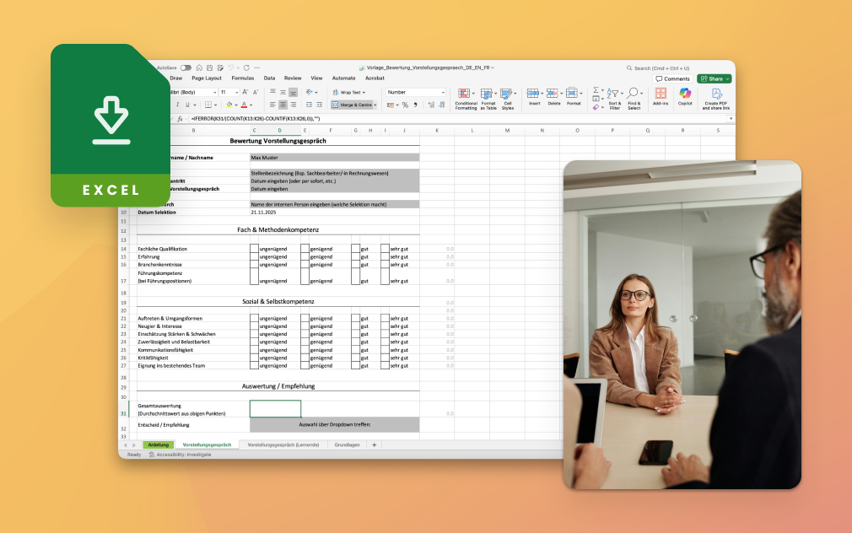Select top vertical alignment
The width and height of the screenshot is (852, 533).
pos(272,93)
